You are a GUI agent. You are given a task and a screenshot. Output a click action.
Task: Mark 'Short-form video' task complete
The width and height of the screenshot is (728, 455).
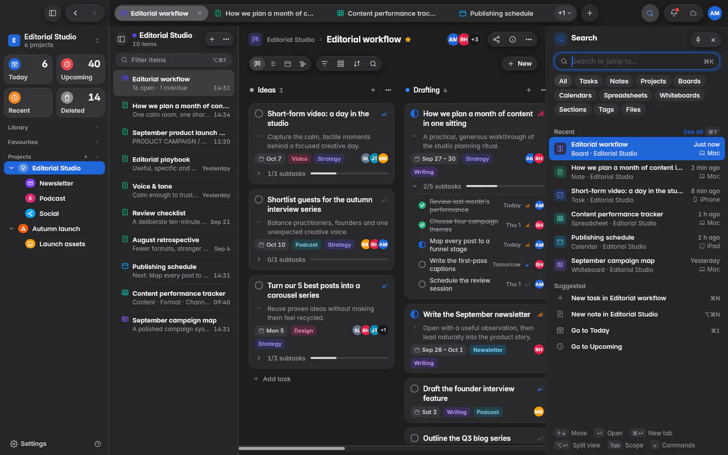pos(259,114)
